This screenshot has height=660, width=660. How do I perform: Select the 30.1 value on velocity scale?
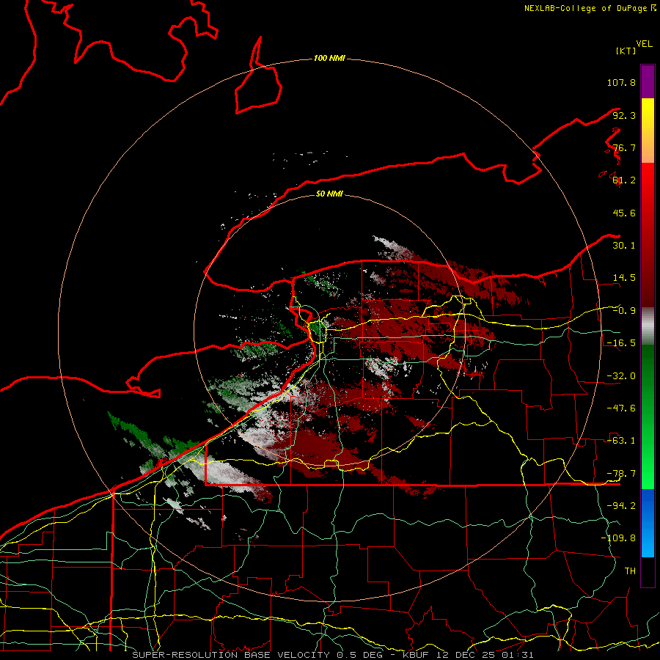coord(624,246)
